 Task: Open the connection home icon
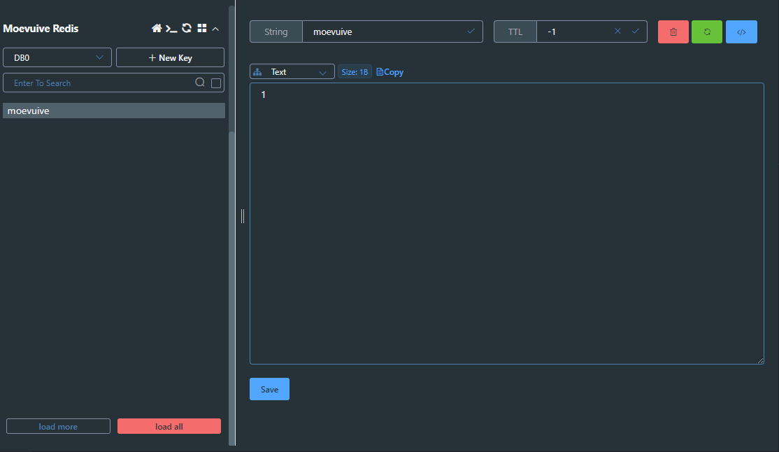tap(157, 29)
